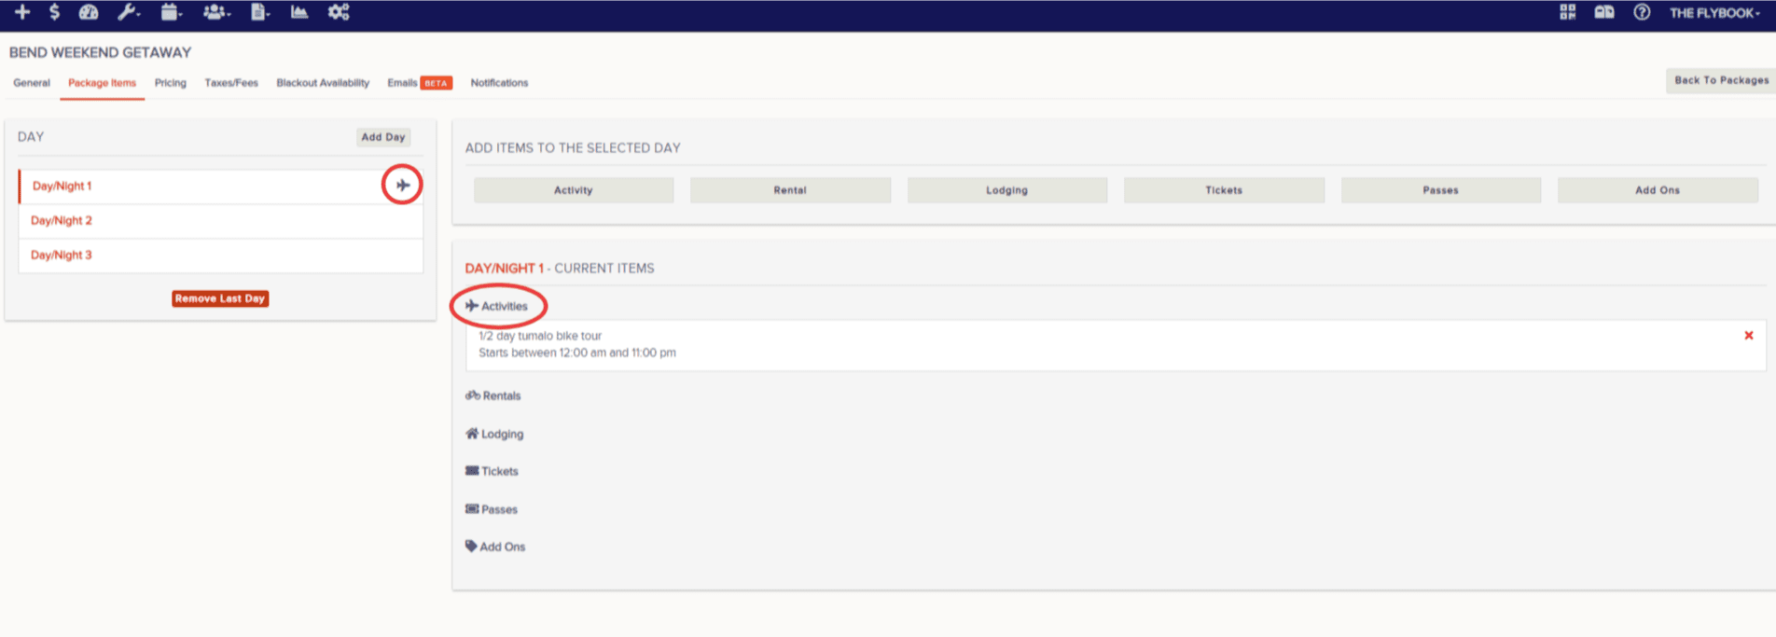Click the Add Ons section label
The image size is (1776, 637).
pyautogui.click(x=503, y=547)
